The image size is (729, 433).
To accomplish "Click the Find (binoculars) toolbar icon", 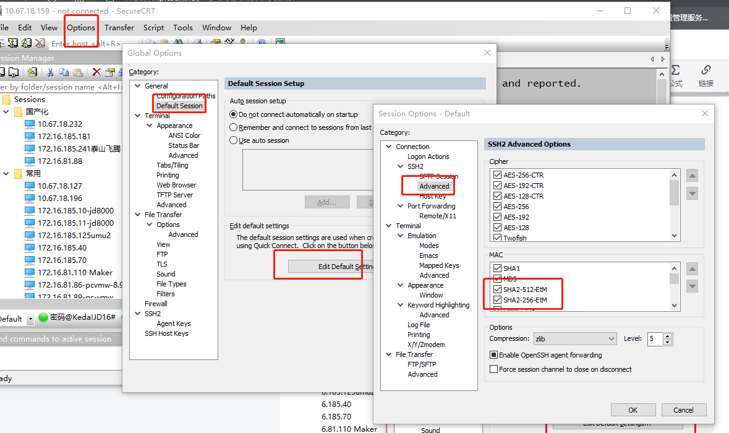I will pyautogui.click(x=179, y=43).
